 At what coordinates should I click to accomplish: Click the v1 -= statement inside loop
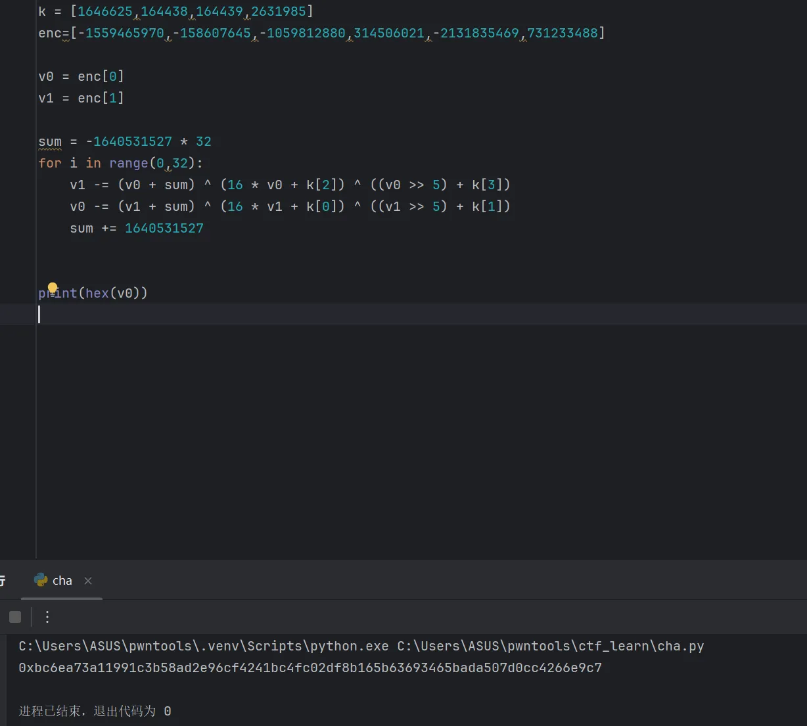289,185
